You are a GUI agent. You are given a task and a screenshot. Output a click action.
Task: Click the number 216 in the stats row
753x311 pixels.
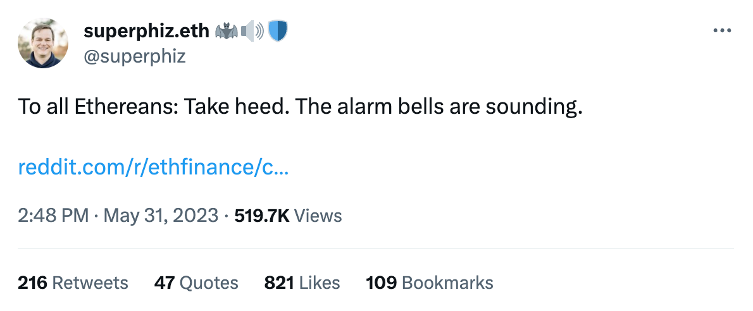[x=33, y=283]
